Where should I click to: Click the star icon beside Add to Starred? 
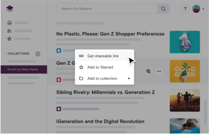tap(81, 67)
